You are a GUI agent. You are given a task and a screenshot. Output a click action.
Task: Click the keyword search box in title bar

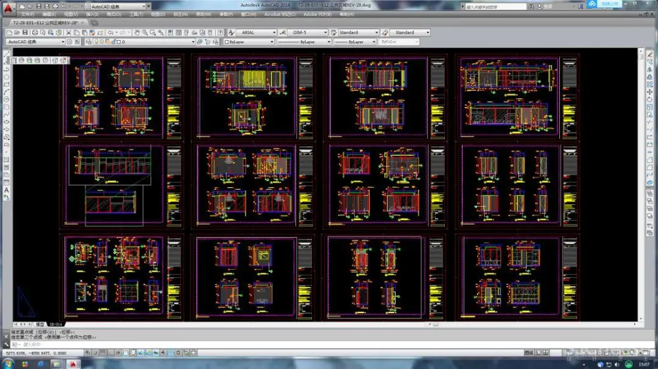pos(495,6)
